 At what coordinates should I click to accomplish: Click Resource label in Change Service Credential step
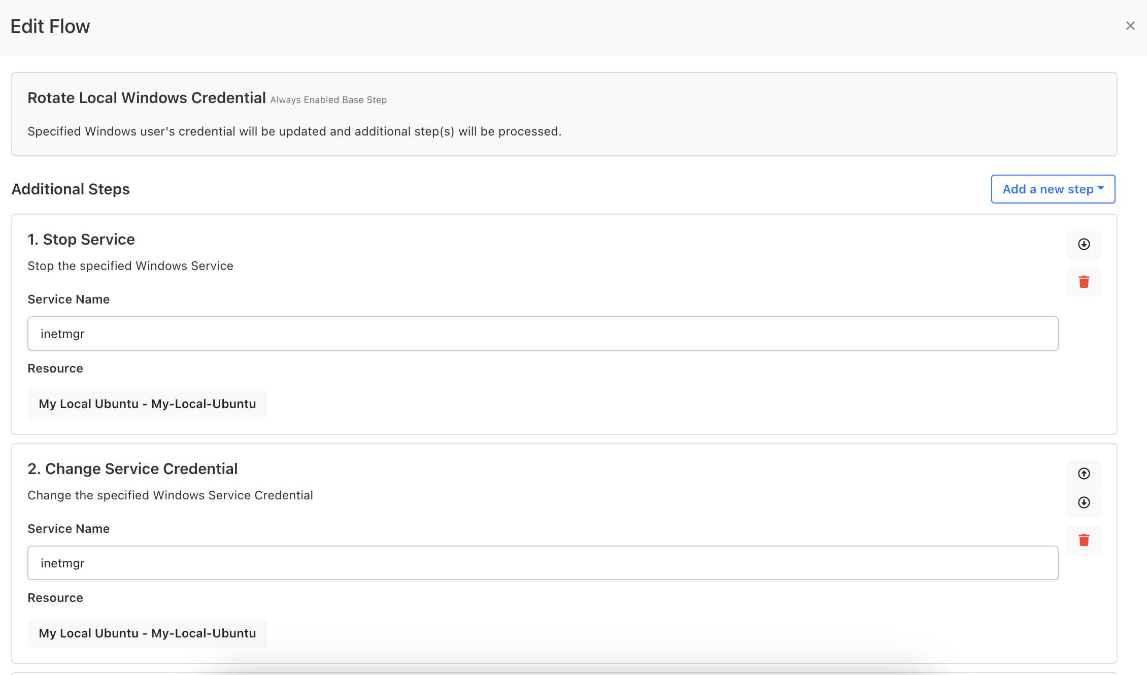pos(55,598)
